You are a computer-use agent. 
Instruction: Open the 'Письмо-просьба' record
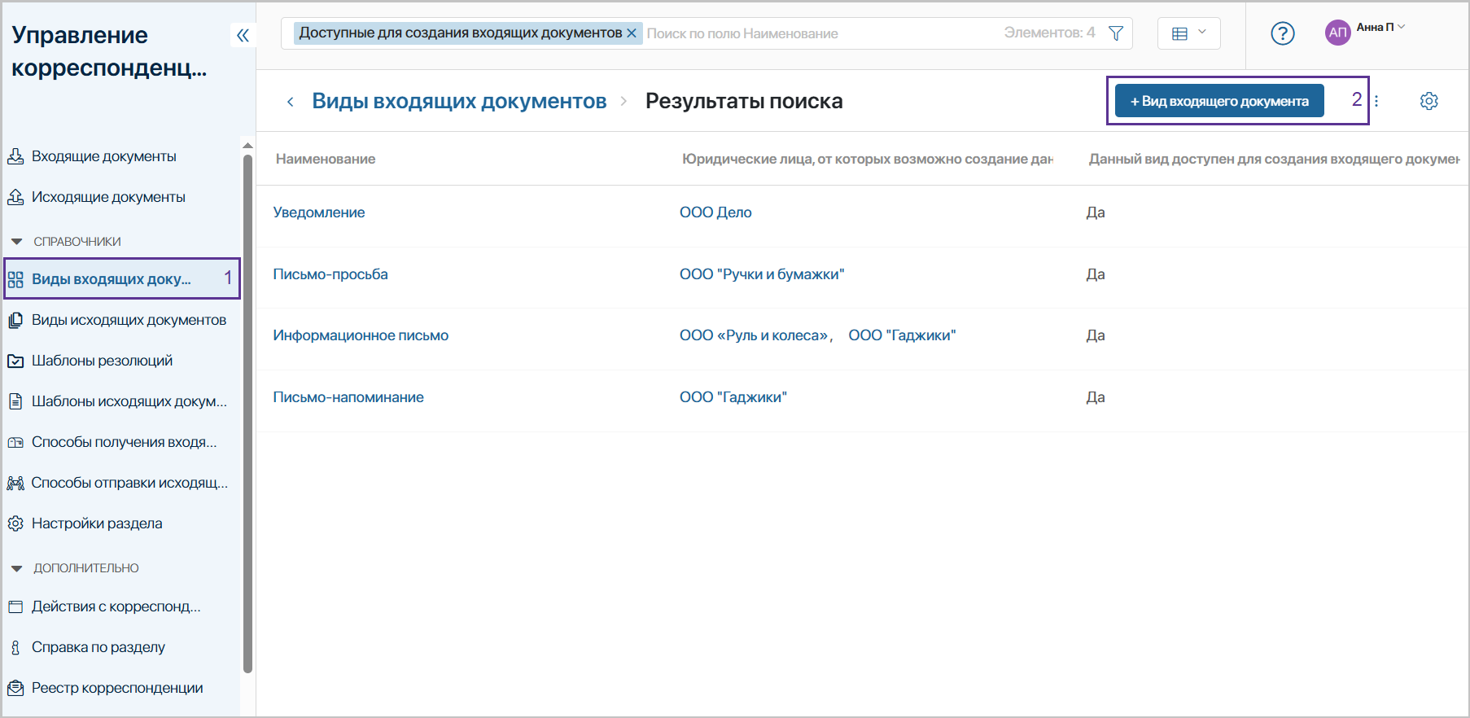click(x=330, y=274)
